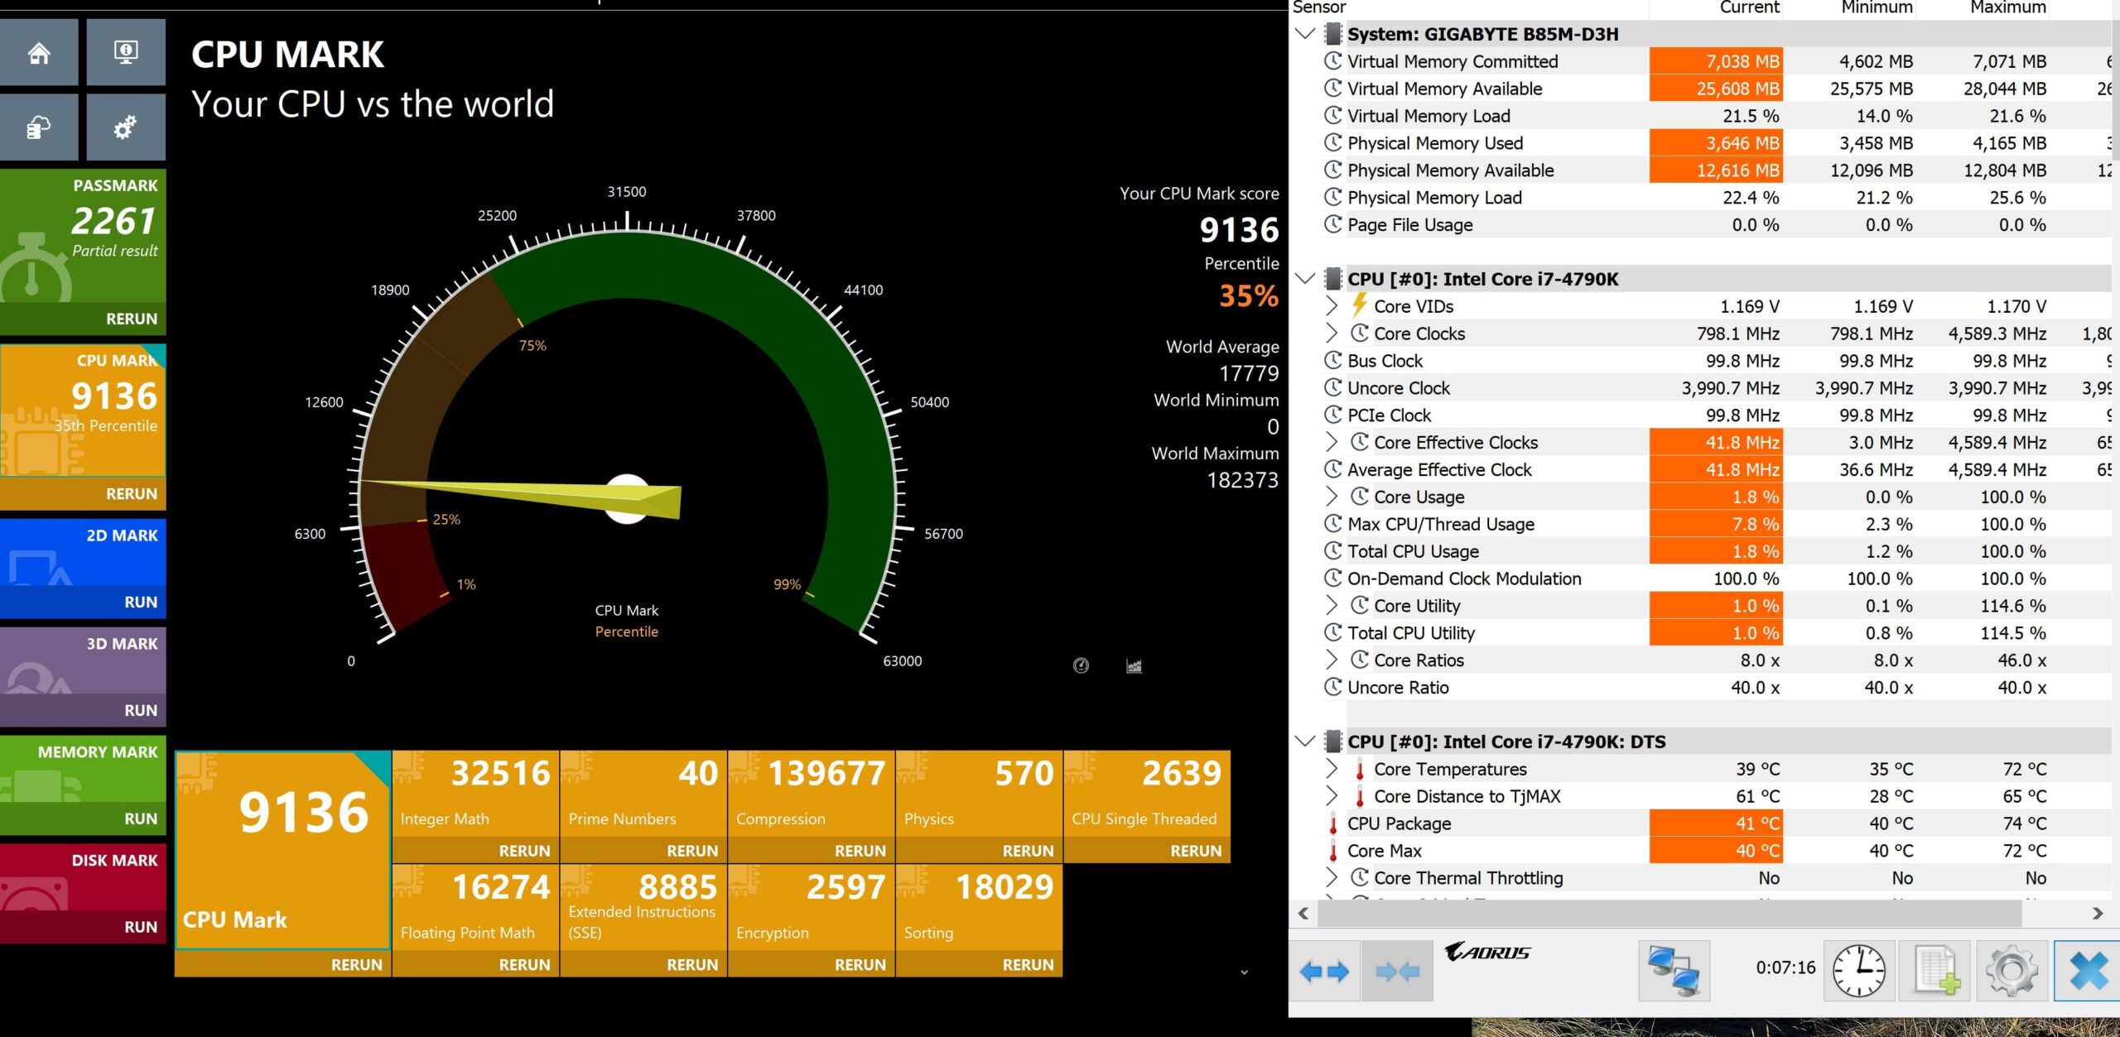Click the log file add icon

click(x=1936, y=970)
